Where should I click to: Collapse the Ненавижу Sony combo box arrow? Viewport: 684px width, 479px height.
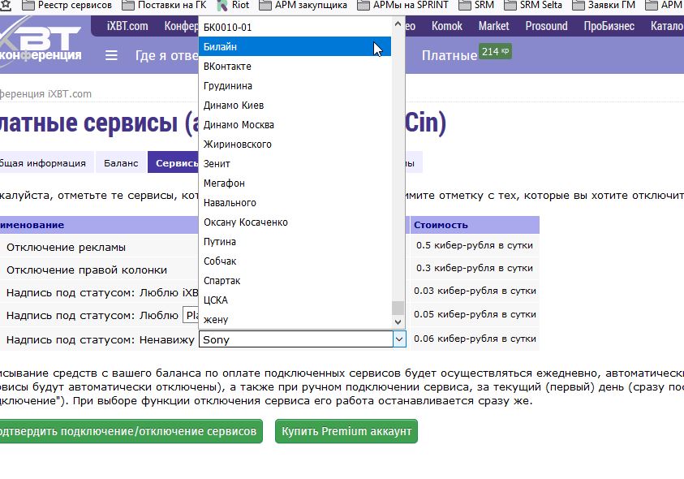tap(399, 339)
